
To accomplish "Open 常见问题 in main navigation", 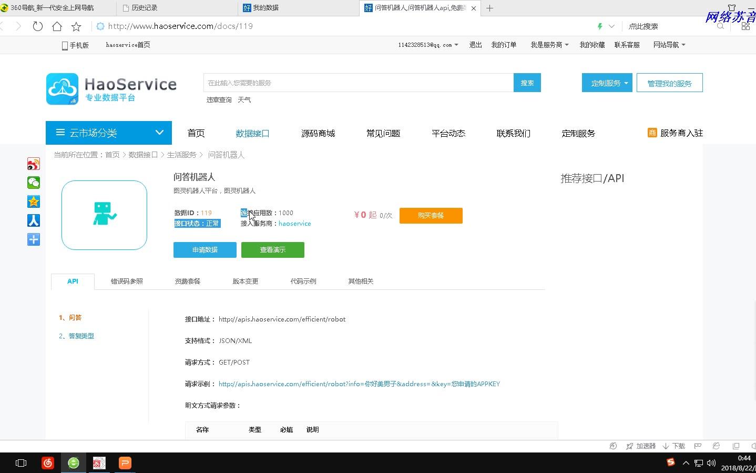I will click(x=383, y=133).
